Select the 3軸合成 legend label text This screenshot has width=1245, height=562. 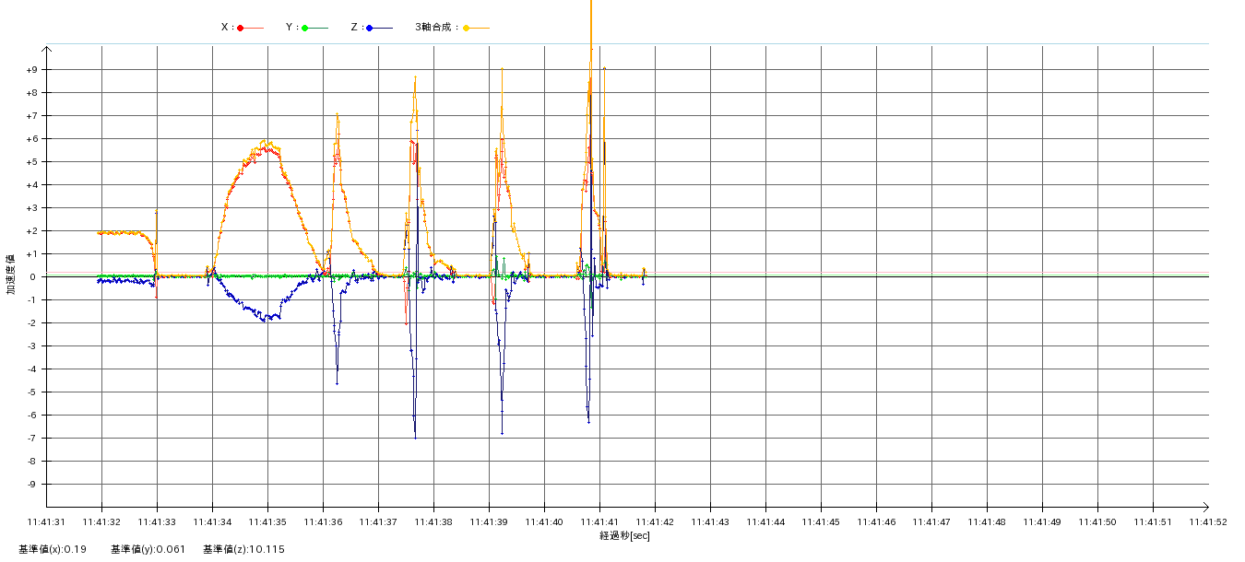(435, 28)
